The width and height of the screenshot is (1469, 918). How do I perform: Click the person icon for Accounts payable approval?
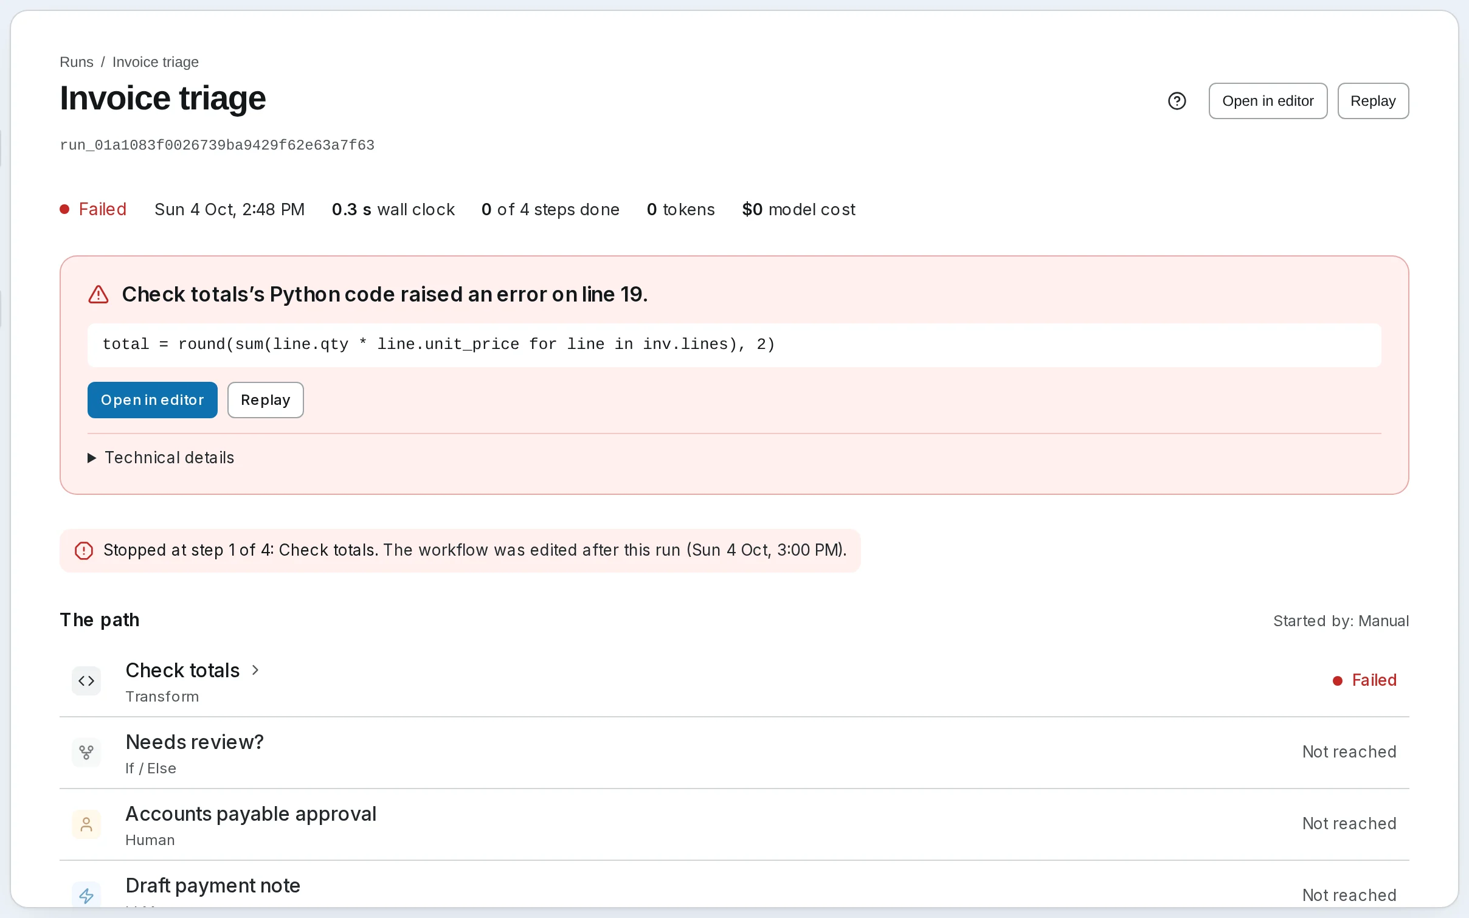coord(86,824)
